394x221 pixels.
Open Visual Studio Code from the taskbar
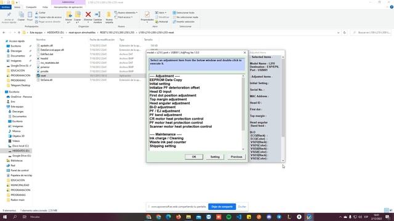point(239,217)
